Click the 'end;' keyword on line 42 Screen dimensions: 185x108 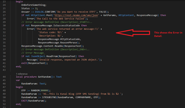coord(18,67)
